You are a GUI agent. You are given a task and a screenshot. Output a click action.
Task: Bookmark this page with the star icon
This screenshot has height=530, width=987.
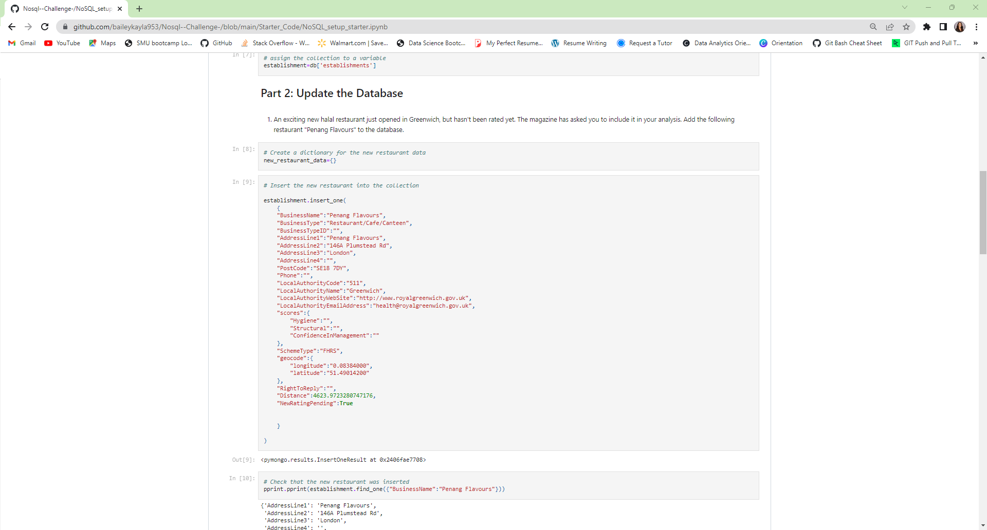[906, 27]
